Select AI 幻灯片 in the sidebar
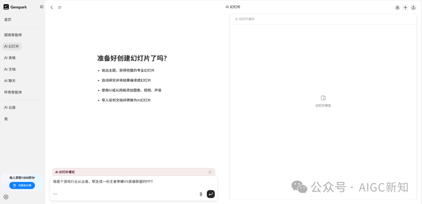This screenshot has height=204, width=422. (x=12, y=46)
